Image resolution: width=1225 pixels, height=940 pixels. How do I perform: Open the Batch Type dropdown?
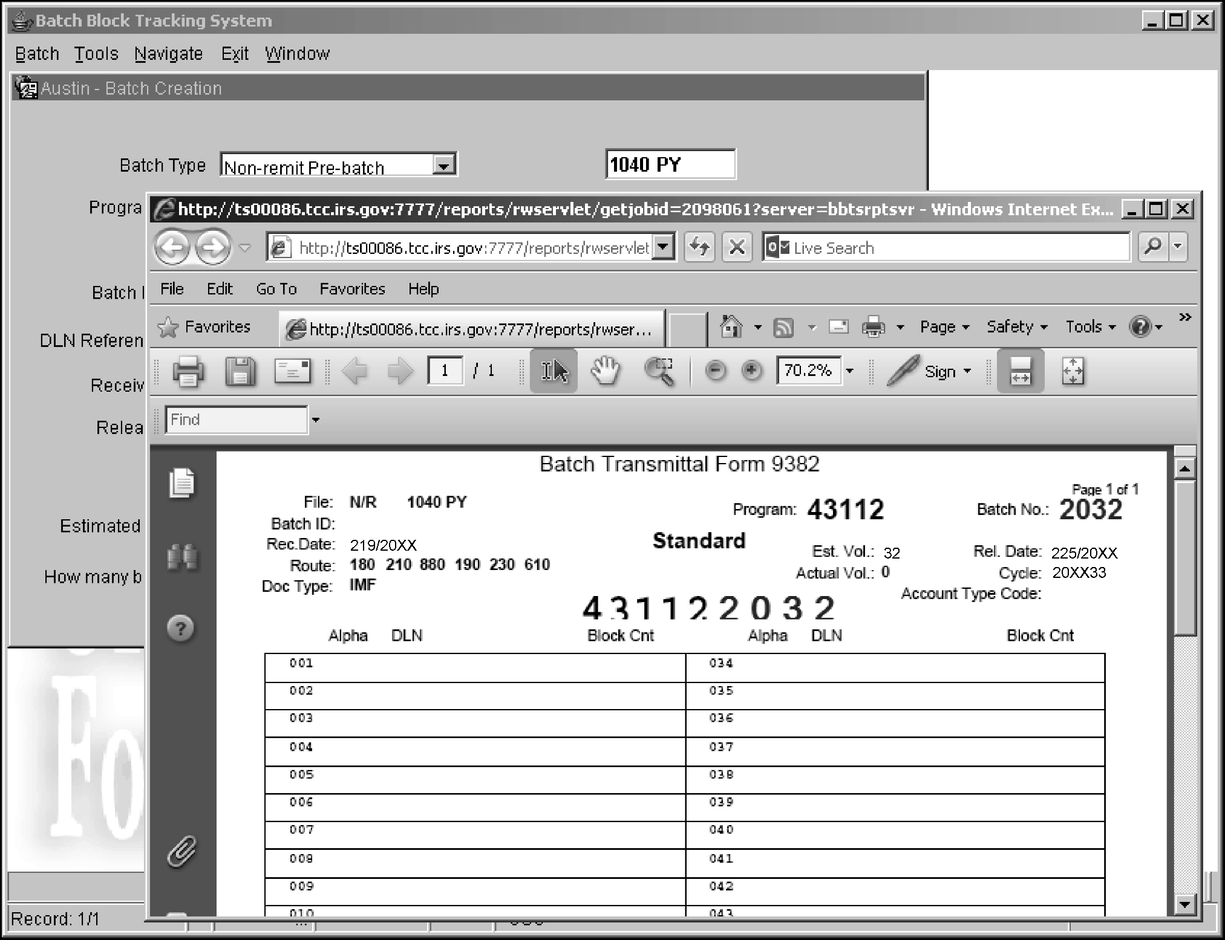point(444,166)
